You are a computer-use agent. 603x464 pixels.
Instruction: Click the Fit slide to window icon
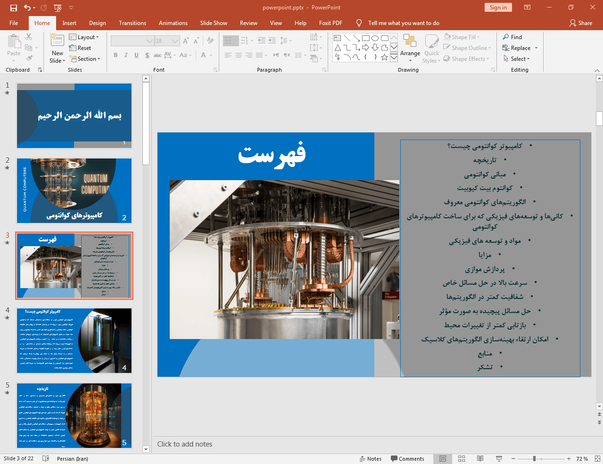point(597,459)
